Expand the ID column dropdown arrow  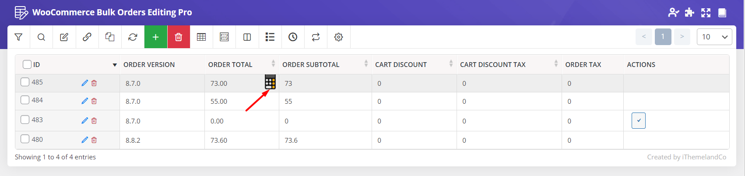click(115, 65)
